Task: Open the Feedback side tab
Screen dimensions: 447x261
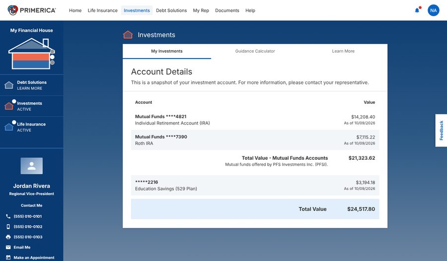Action: [441, 130]
